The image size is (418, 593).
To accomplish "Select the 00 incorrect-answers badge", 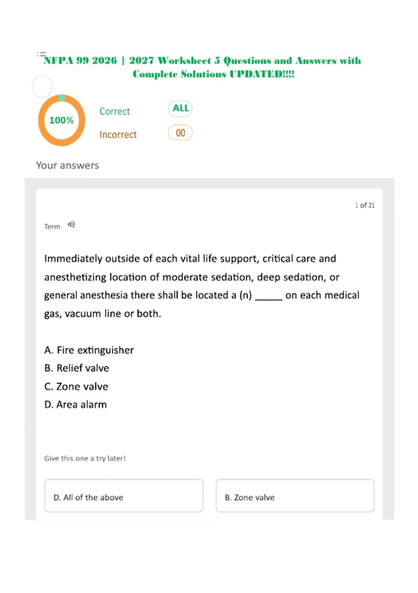I will pyautogui.click(x=180, y=133).
